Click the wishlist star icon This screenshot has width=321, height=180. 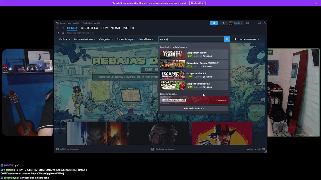coord(235,39)
